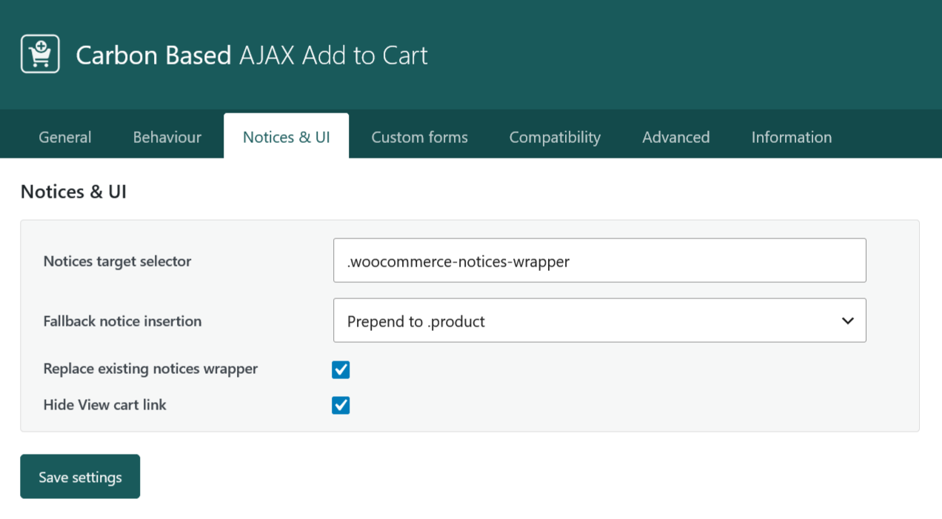Focus the Notices target selector field
Image resolution: width=942 pixels, height=519 pixels.
click(x=600, y=261)
